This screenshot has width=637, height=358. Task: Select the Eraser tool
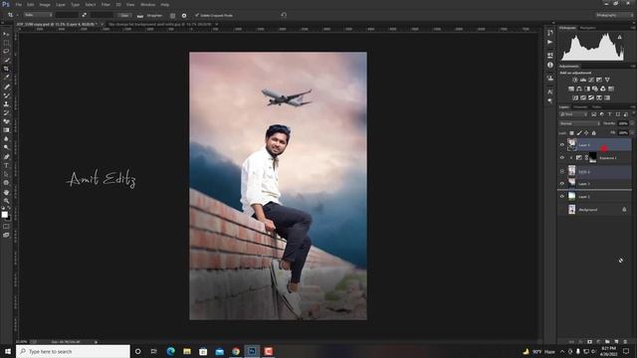[x=6, y=121]
